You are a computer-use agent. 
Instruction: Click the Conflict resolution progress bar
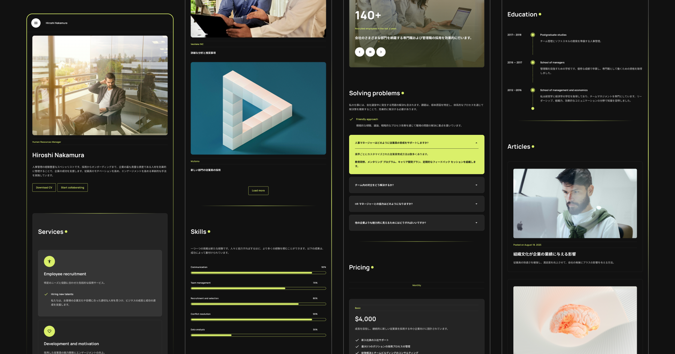(258, 320)
